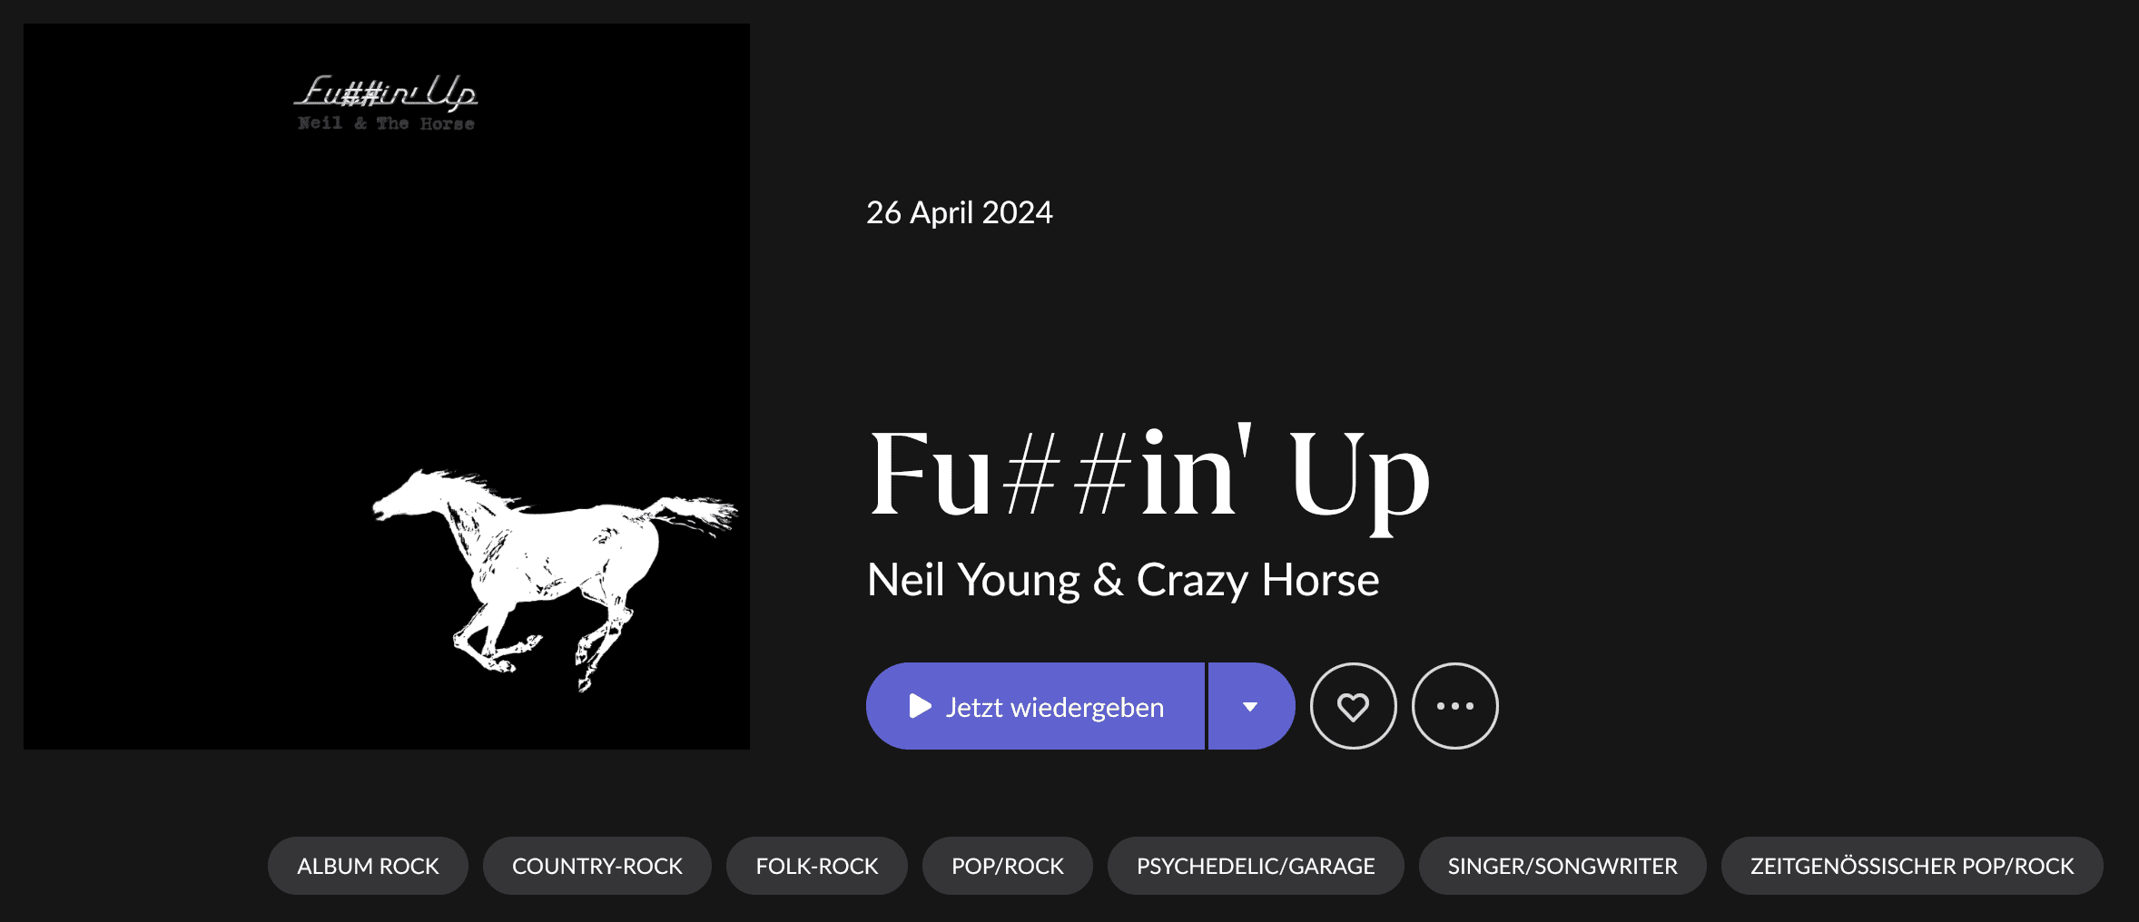The width and height of the screenshot is (2139, 922).
Task: Click the Neil & The Horse cover text
Action: 386,123
